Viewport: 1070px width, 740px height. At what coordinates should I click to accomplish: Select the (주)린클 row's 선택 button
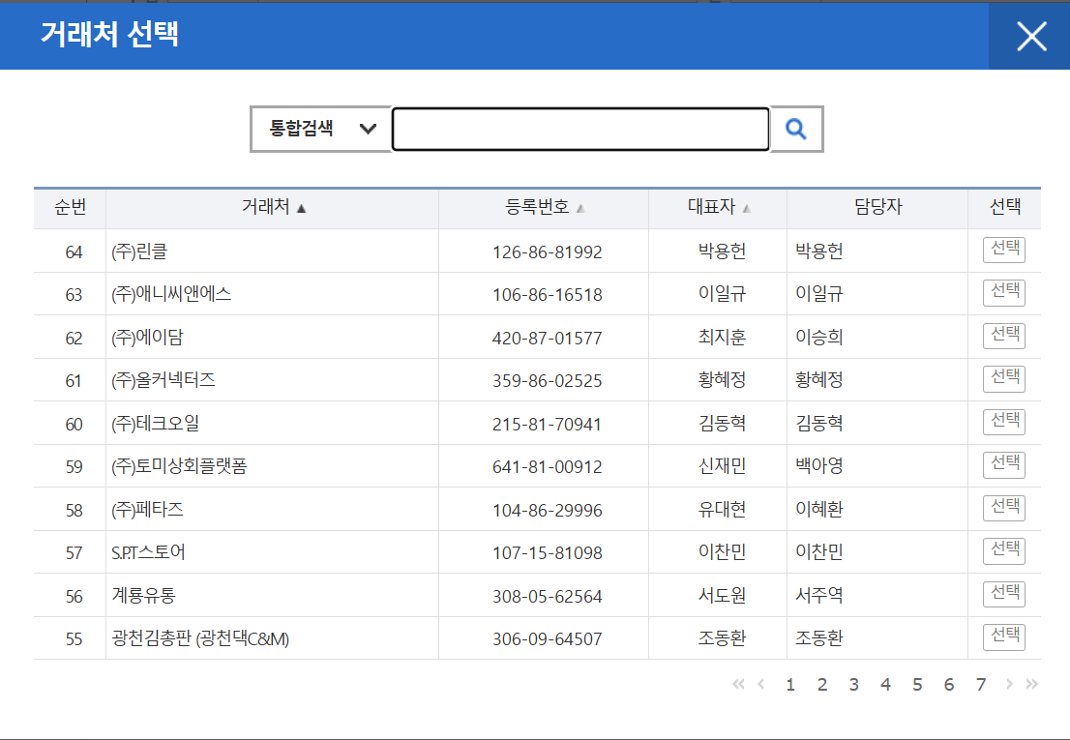[x=1004, y=250]
